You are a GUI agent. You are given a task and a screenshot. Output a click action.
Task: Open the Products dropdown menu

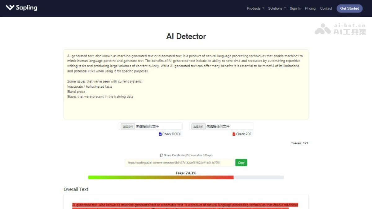[x=253, y=8]
